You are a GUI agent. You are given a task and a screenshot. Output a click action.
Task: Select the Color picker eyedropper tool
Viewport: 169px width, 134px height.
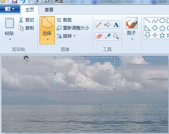pyautogui.click(x=108, y=36)
